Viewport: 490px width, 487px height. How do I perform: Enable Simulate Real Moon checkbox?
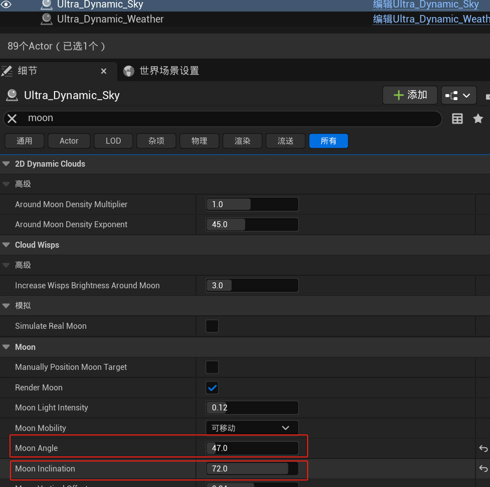click(x=212, y=326)
